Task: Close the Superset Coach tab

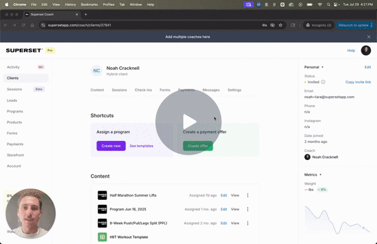Action: (x=77, y=14)
